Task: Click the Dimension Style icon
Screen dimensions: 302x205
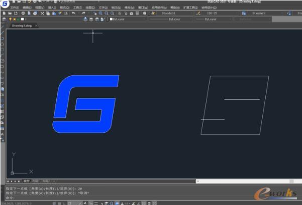Action: coord(198,13)
